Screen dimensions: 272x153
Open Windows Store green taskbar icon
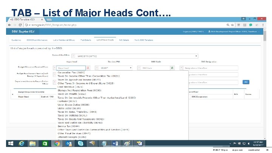[x=45, y=144]
